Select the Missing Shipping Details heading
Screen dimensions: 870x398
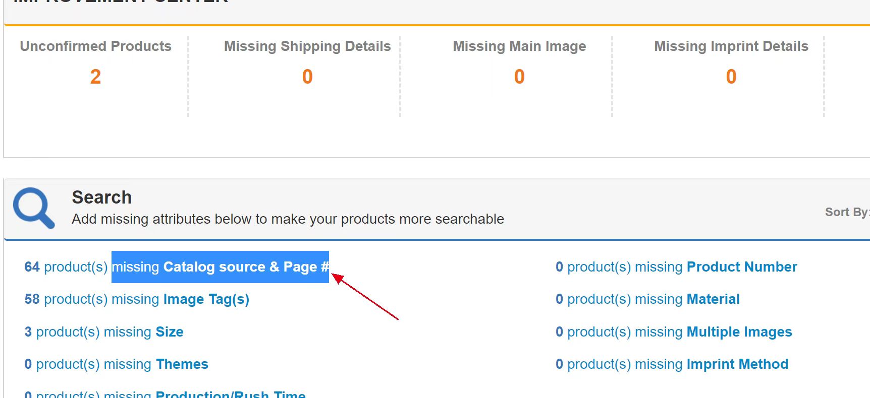tap(307, 46)
